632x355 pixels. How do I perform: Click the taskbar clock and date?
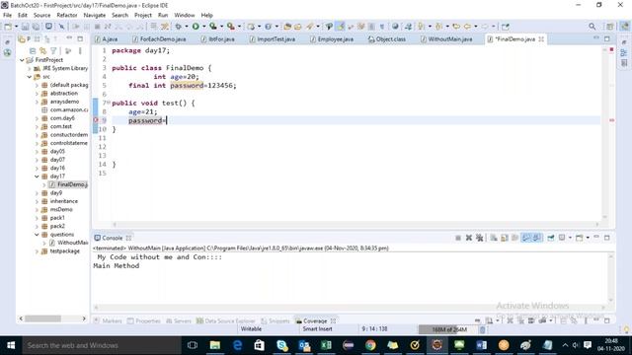pos(611,345)
